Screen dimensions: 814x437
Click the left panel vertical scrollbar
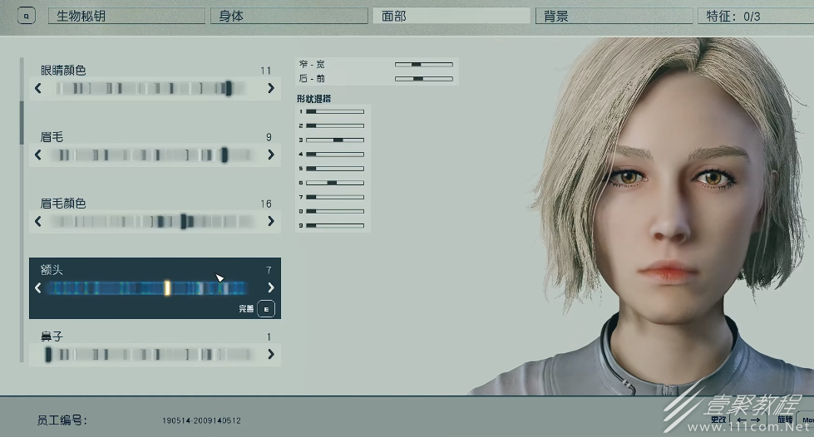22,123
